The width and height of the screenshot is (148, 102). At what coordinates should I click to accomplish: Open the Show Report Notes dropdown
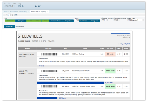tap(117, 20)
